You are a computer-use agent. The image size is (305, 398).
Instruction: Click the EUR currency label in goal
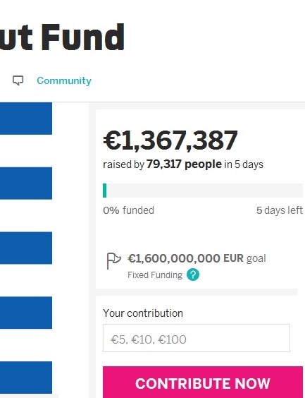pyautogui.click(x=233, y=258)
